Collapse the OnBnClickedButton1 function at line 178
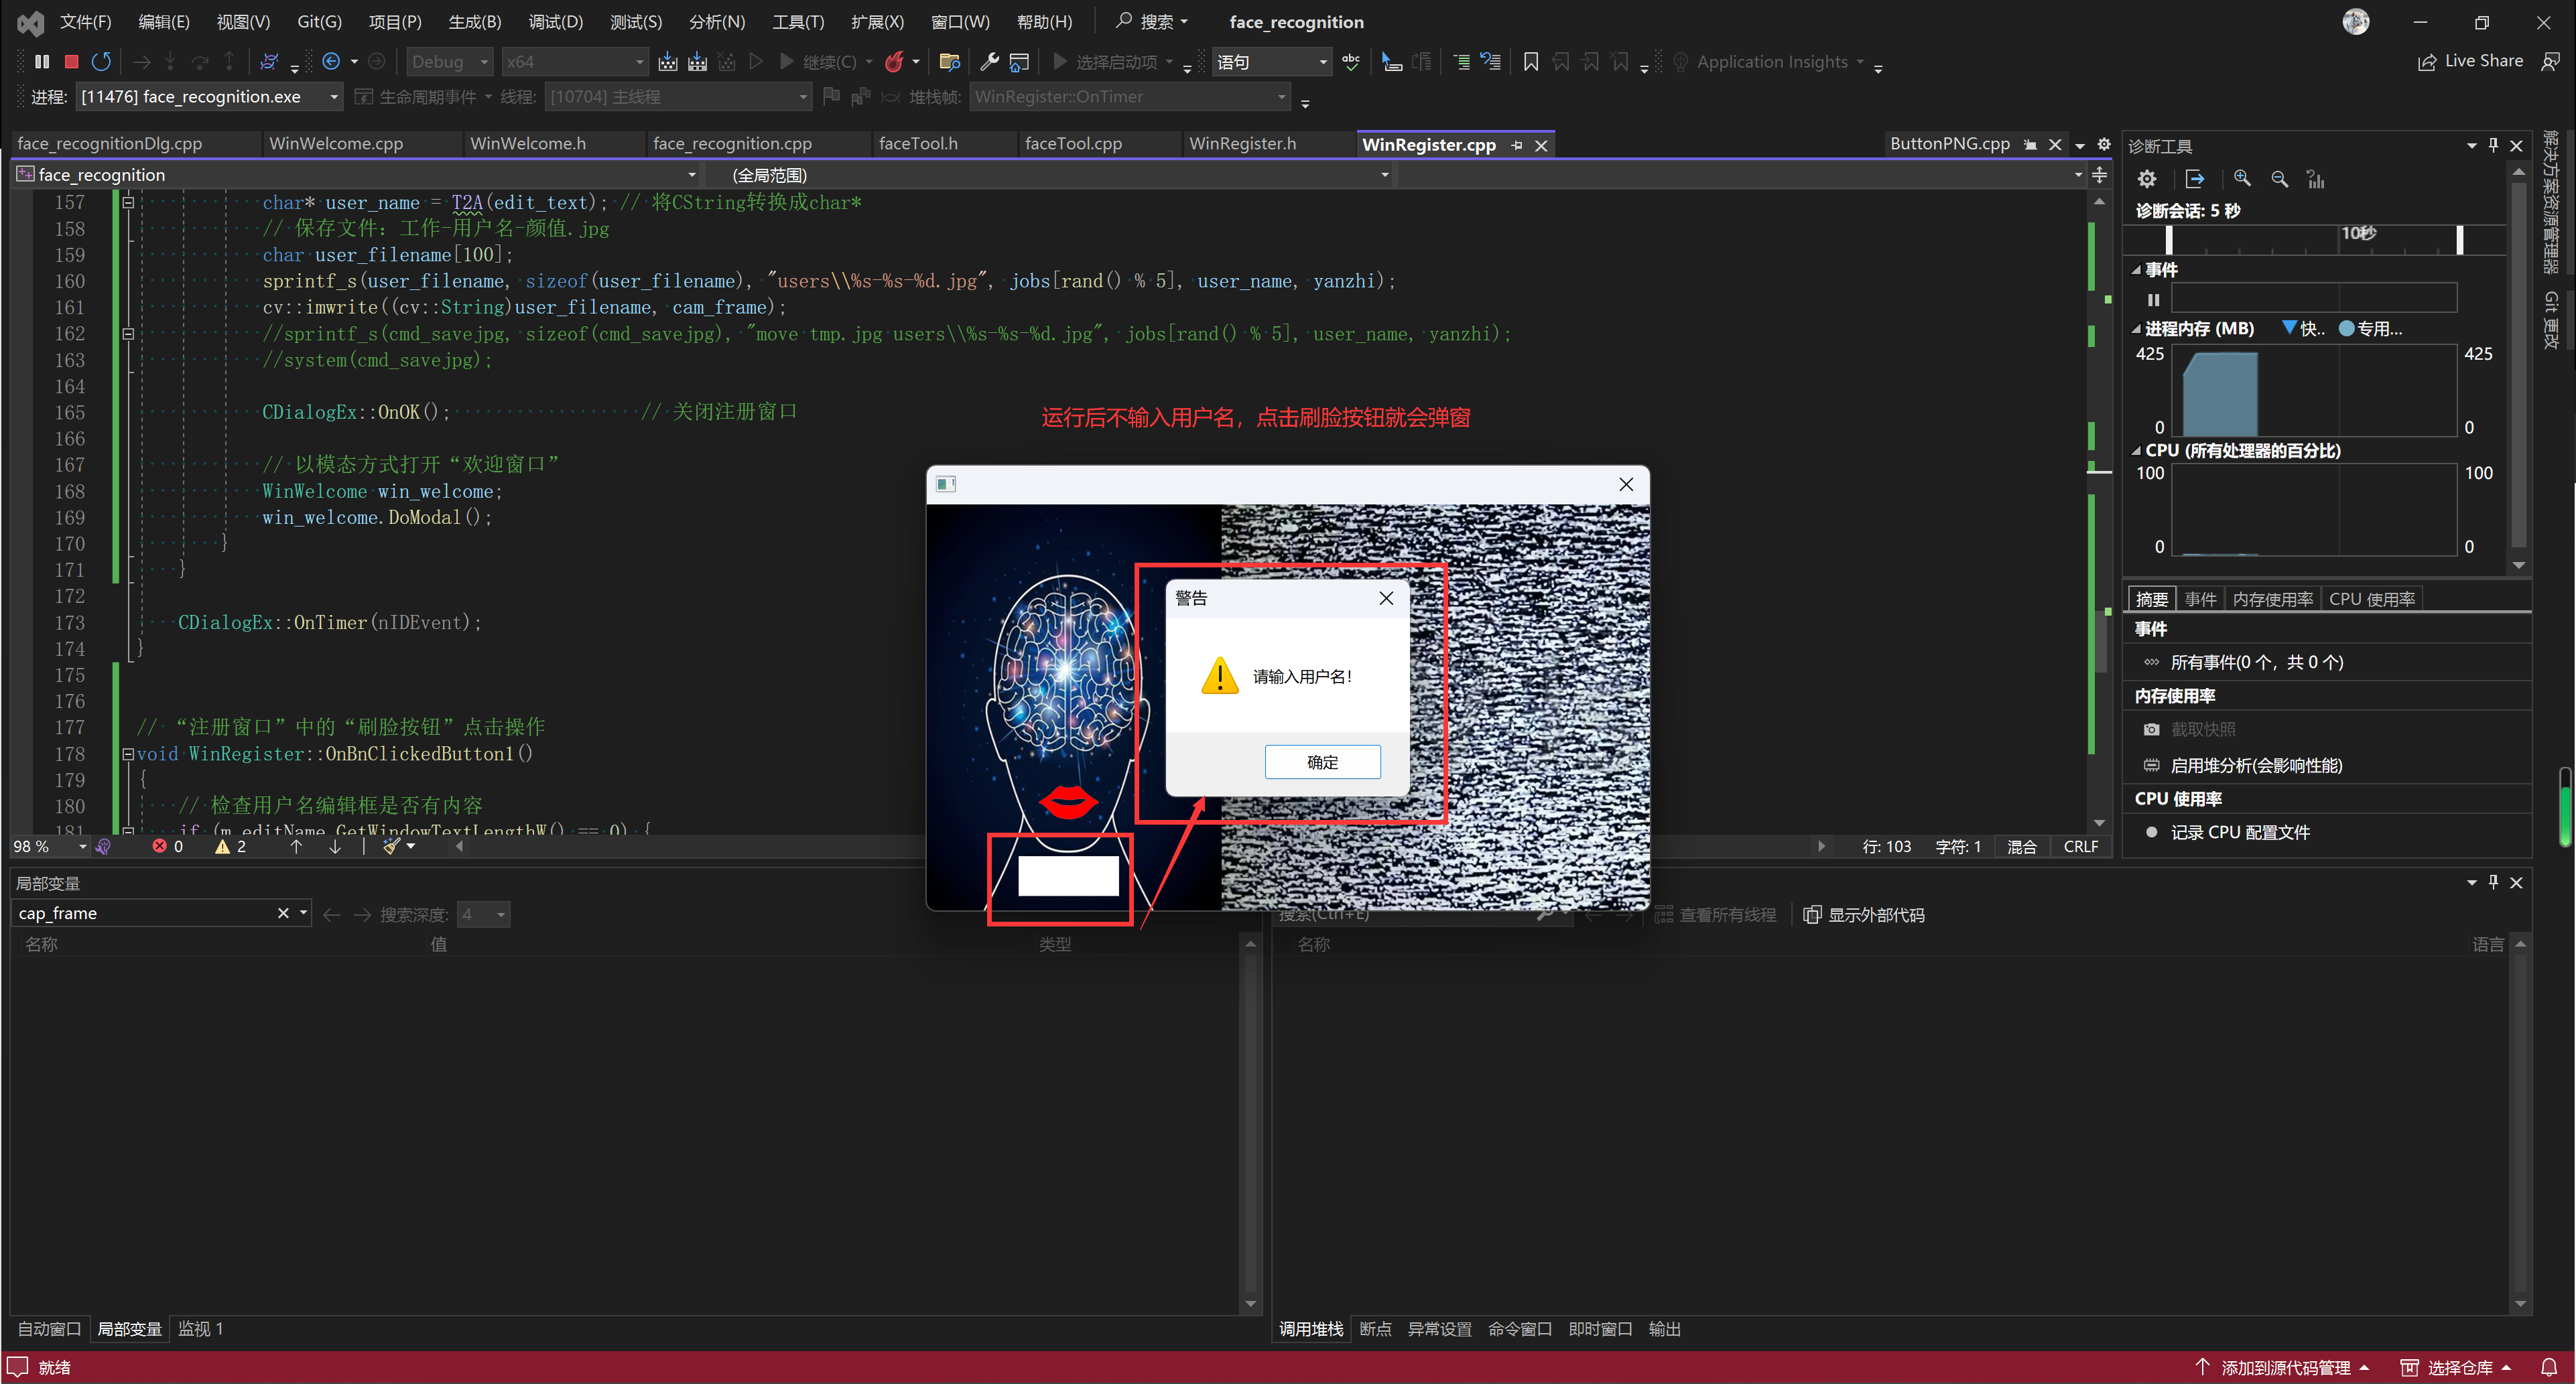 click(x=128, y=754)
